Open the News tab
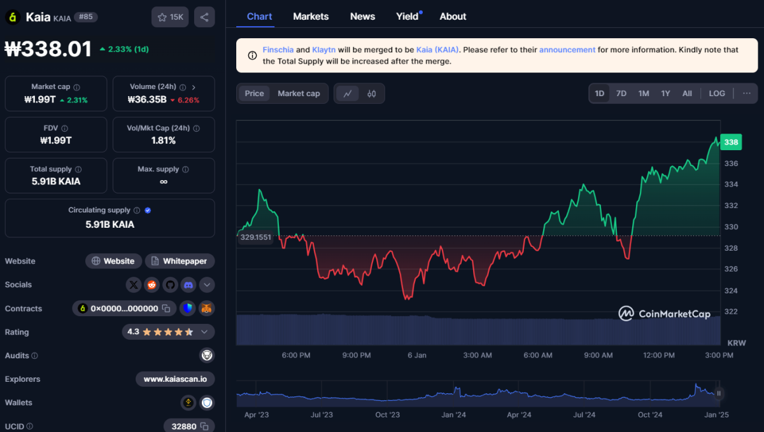The width and height of the screenshot is (764, 432). pos(362,17)
